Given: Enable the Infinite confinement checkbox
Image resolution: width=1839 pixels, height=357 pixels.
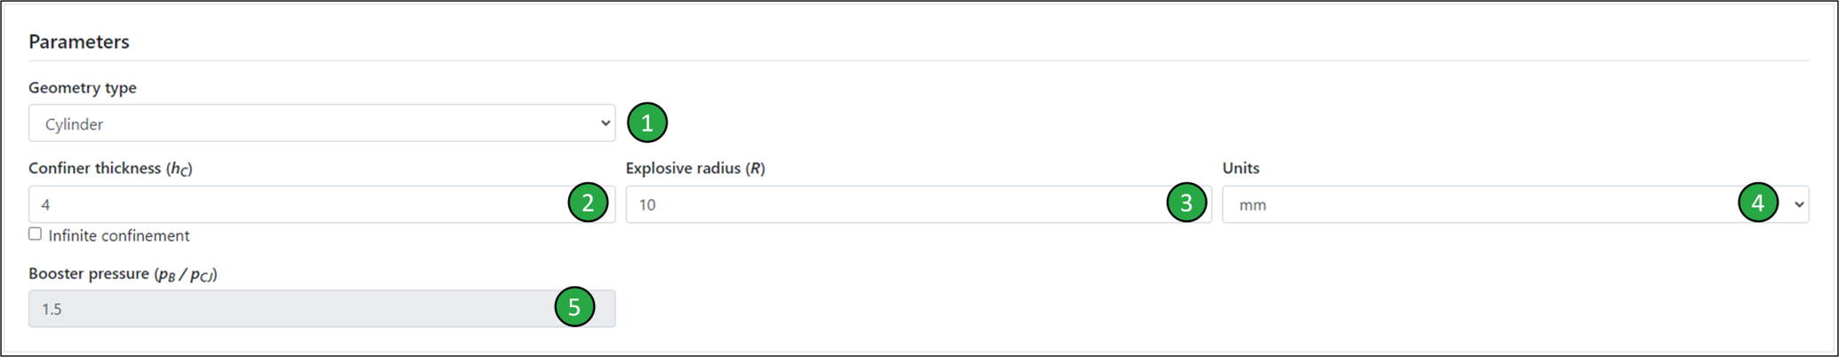Looking at the screenshot, I should point(35,234).
